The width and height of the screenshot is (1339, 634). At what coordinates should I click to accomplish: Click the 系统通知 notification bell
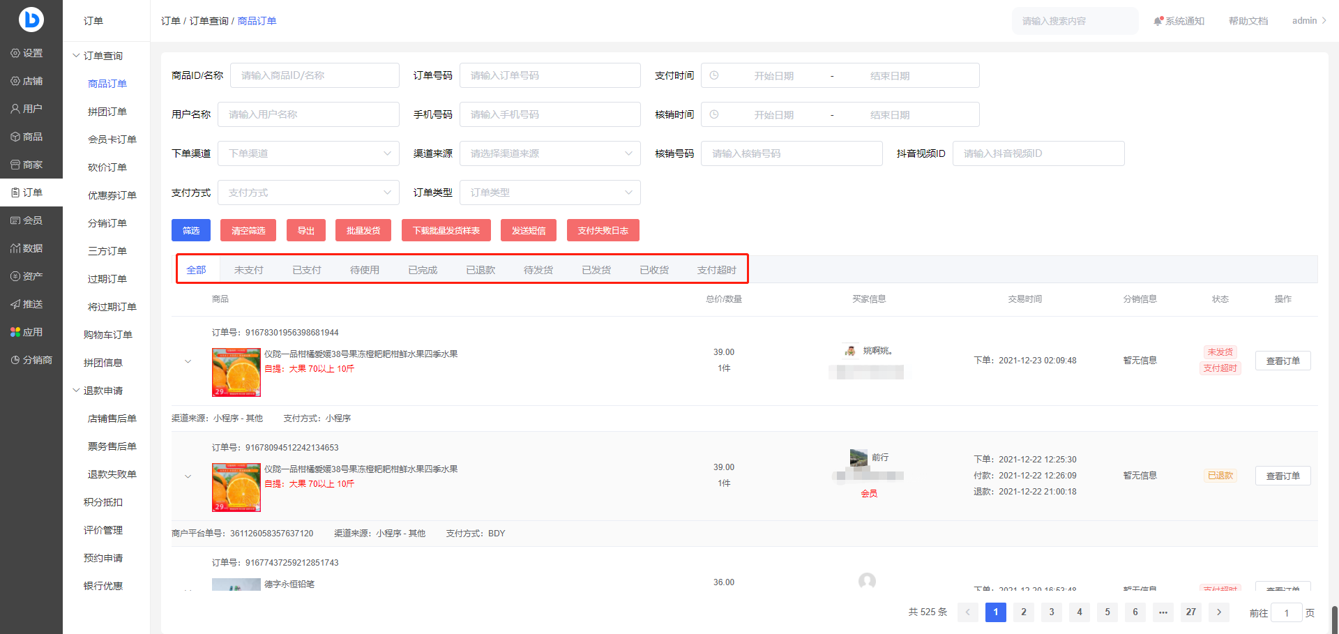tap(1158, 21)
